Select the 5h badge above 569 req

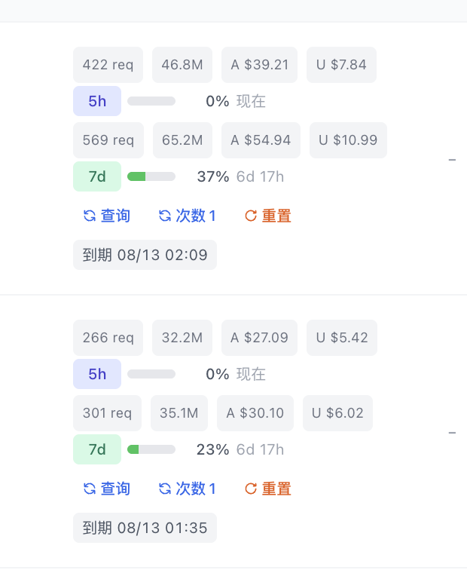[97, 101]
